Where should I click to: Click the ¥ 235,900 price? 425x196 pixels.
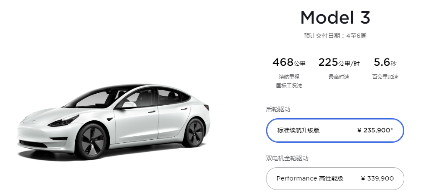tap(375, 131)
